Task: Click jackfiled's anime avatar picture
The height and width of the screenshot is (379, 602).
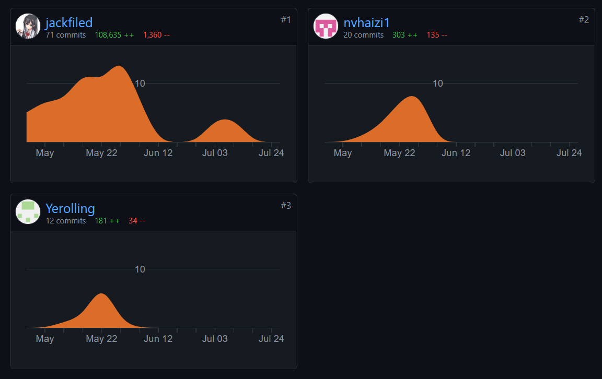Action: 28,26
